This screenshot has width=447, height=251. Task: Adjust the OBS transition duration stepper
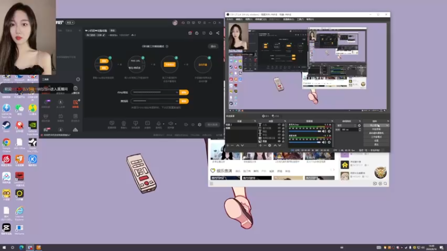click(x=360, y=129)
